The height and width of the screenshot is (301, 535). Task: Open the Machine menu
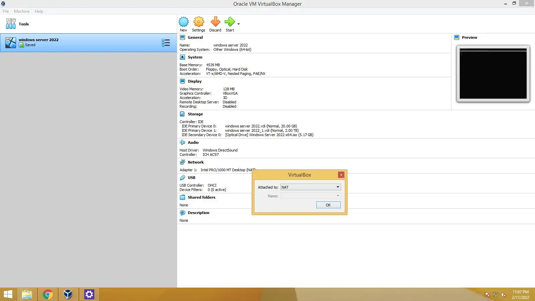click(x=22, y=11)
